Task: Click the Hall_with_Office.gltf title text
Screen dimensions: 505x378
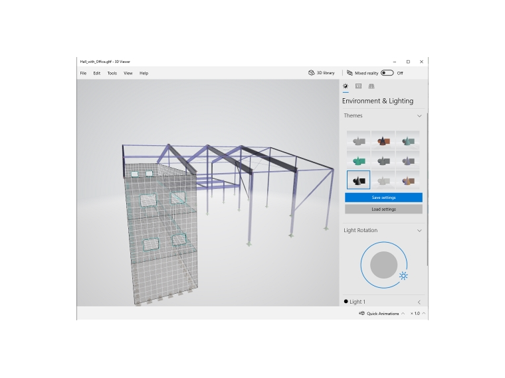Action: 105,62
